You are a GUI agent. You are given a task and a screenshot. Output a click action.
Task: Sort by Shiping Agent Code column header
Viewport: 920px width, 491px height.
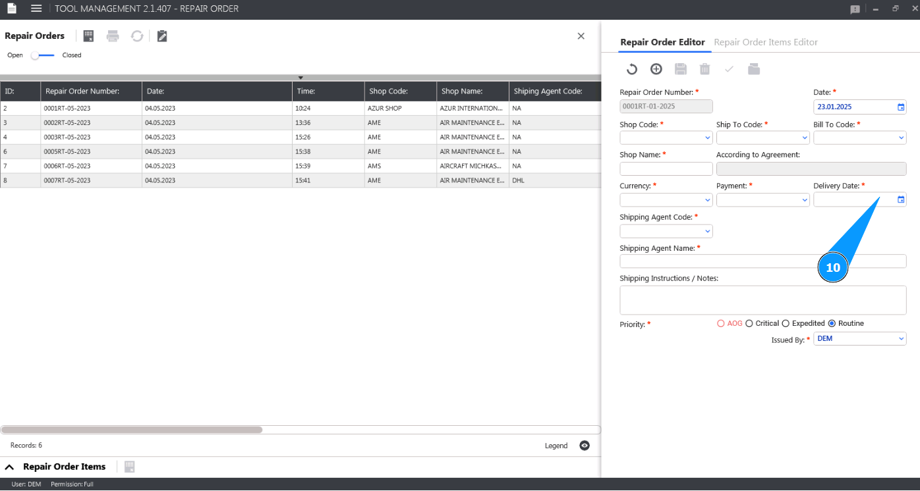[x=555, y=91]
